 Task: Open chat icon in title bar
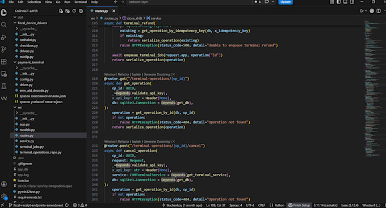pos(267,2)
